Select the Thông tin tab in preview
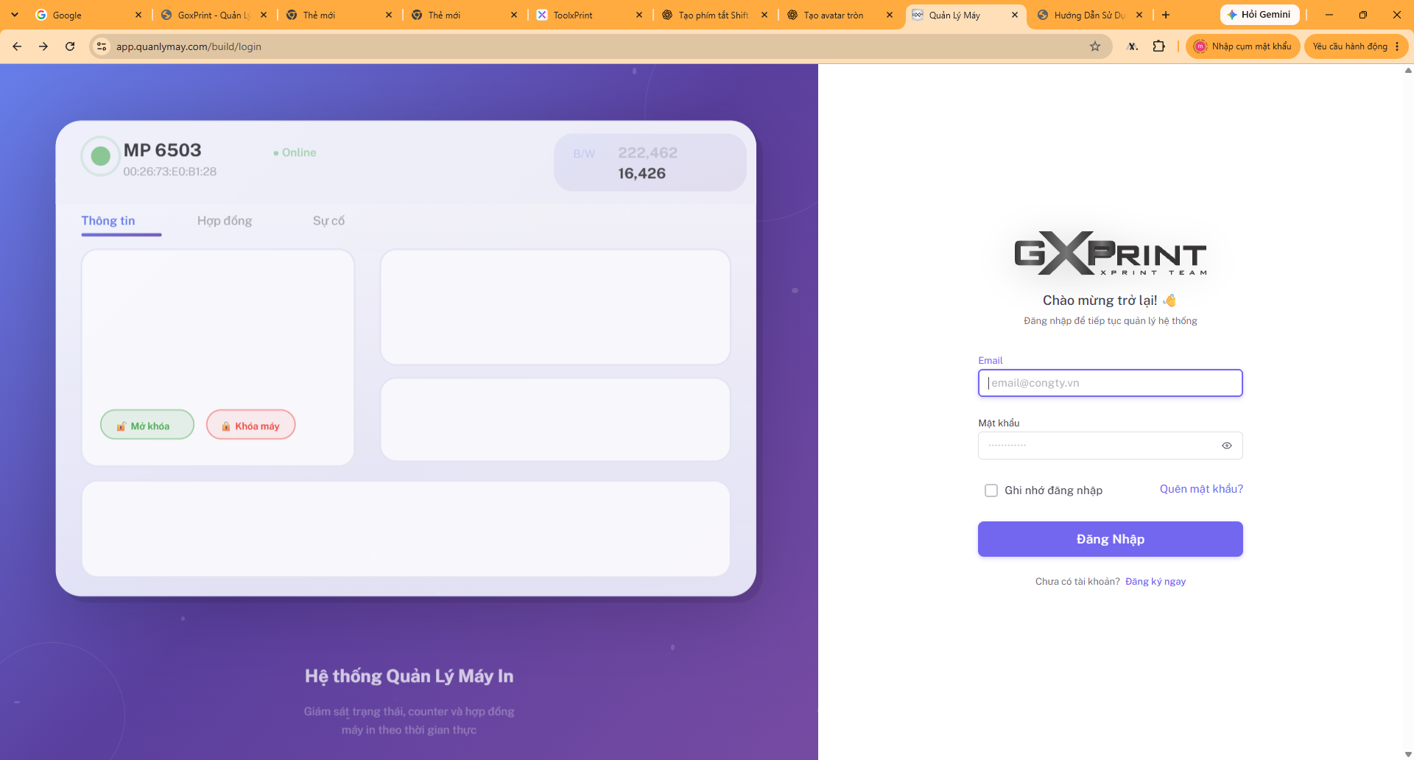Image resolution: width=1414 pixels, height=760 pixels. point(108,221)
